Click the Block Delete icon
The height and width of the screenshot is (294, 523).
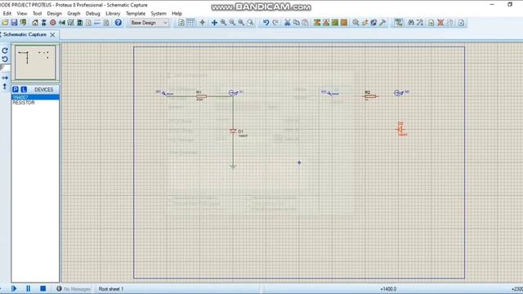(344, 23)
